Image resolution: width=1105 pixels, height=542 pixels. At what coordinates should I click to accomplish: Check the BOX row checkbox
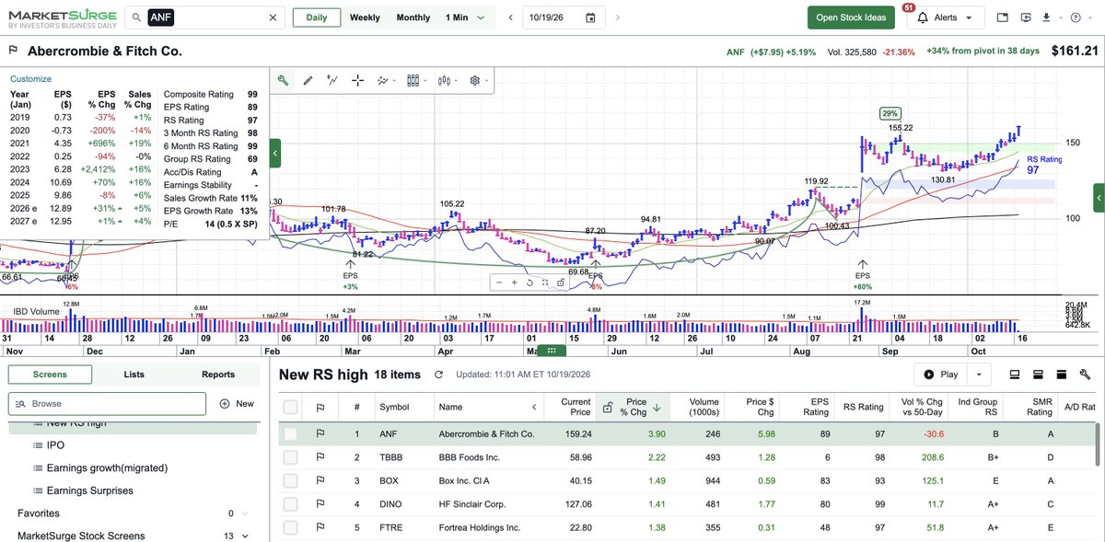(291, 480)
